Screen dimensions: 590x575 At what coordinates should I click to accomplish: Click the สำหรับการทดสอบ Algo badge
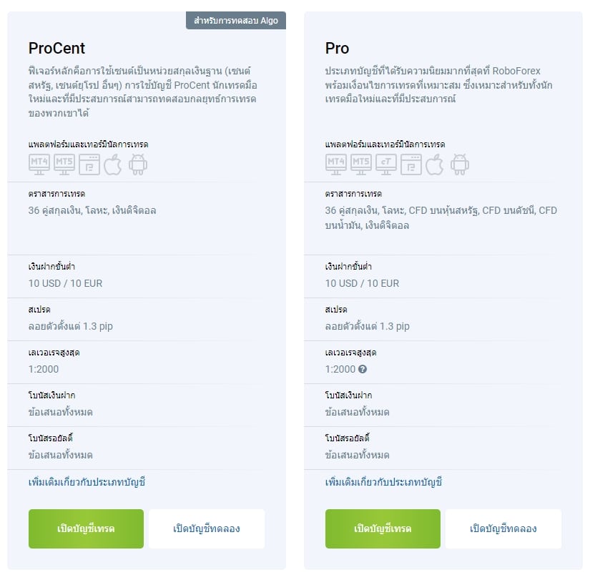click(236, 20)
